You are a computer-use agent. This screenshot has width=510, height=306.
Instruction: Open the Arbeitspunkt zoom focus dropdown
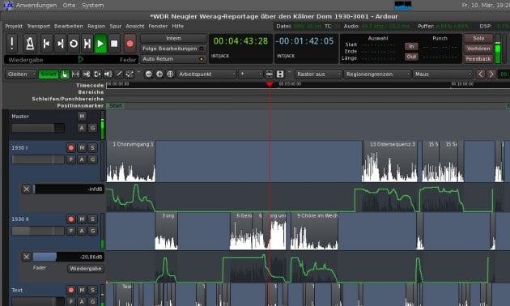(x=206, y=74)
